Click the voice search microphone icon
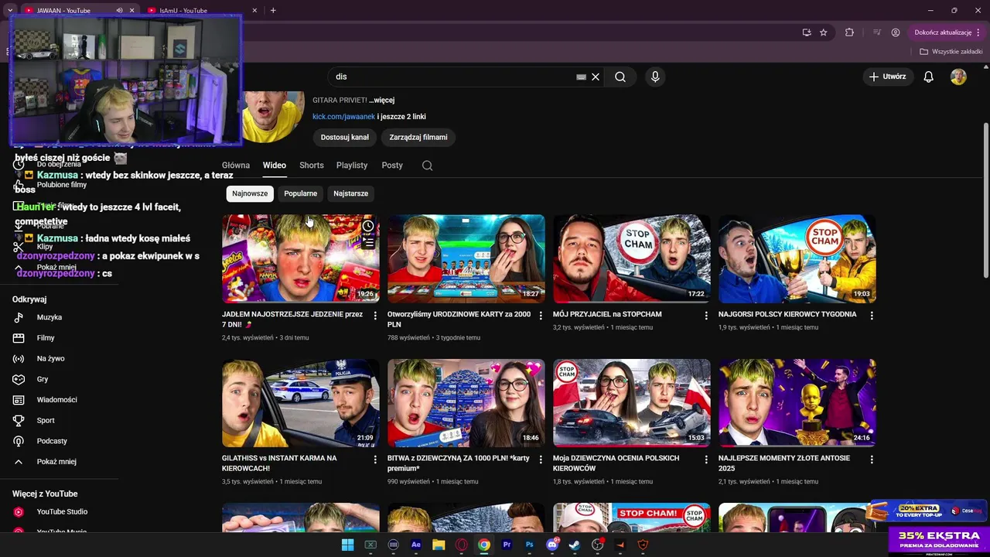 point(655,77)
